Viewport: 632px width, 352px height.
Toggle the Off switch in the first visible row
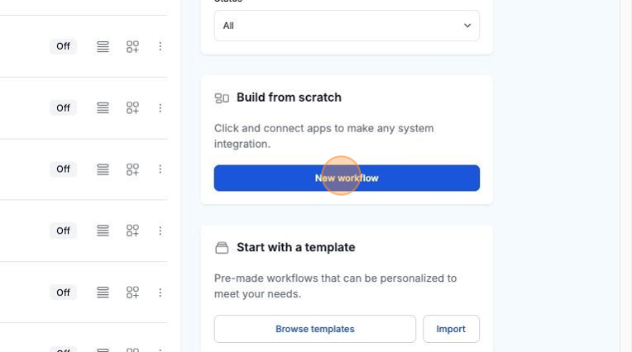pyautogui.click(x=63, y=46)
